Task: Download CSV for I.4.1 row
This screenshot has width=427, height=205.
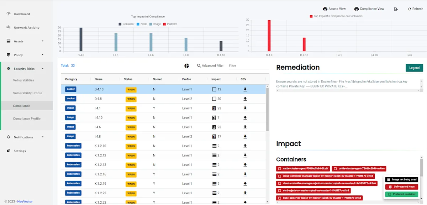Action: (x=245, y=108)
